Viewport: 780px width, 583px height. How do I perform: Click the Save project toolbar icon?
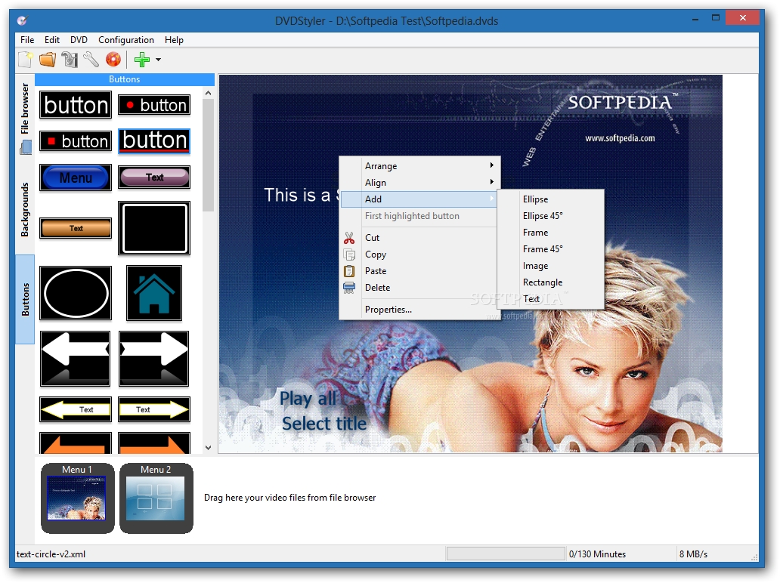pos(70,60)
